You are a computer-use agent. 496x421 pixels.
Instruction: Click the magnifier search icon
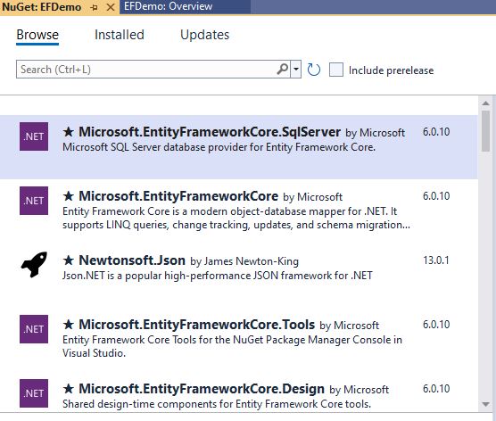[283, 69]
